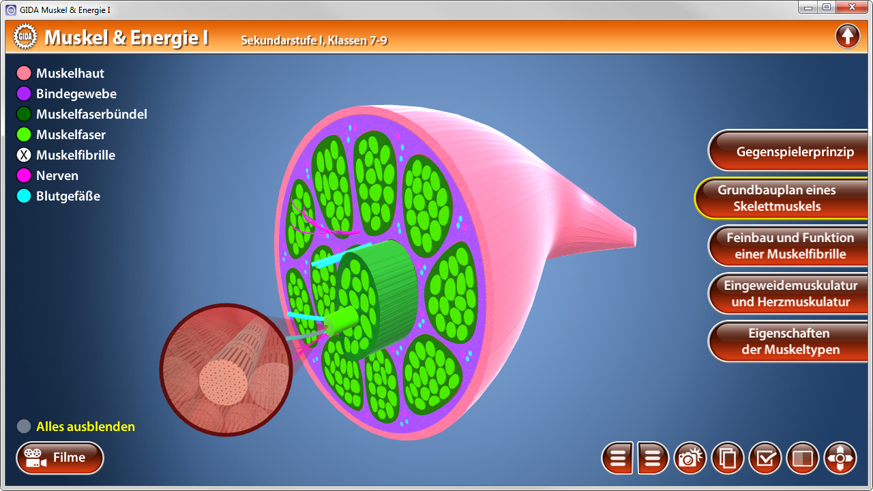The height and width of the screenshot is (491, 873).
Task: Hide the Blutgefäße overlay
Action: 25,196
